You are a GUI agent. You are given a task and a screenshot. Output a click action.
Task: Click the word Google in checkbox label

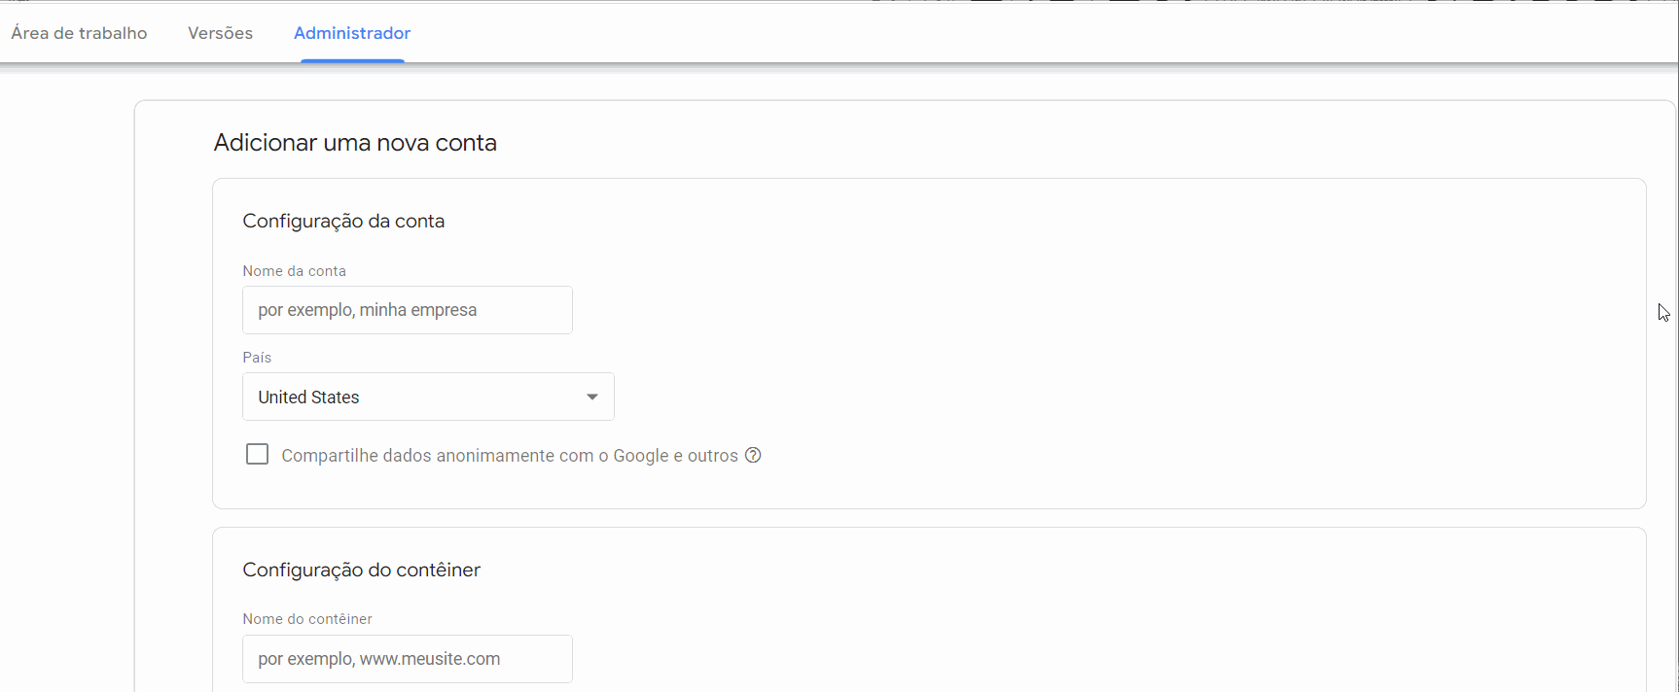pos(640,456)
